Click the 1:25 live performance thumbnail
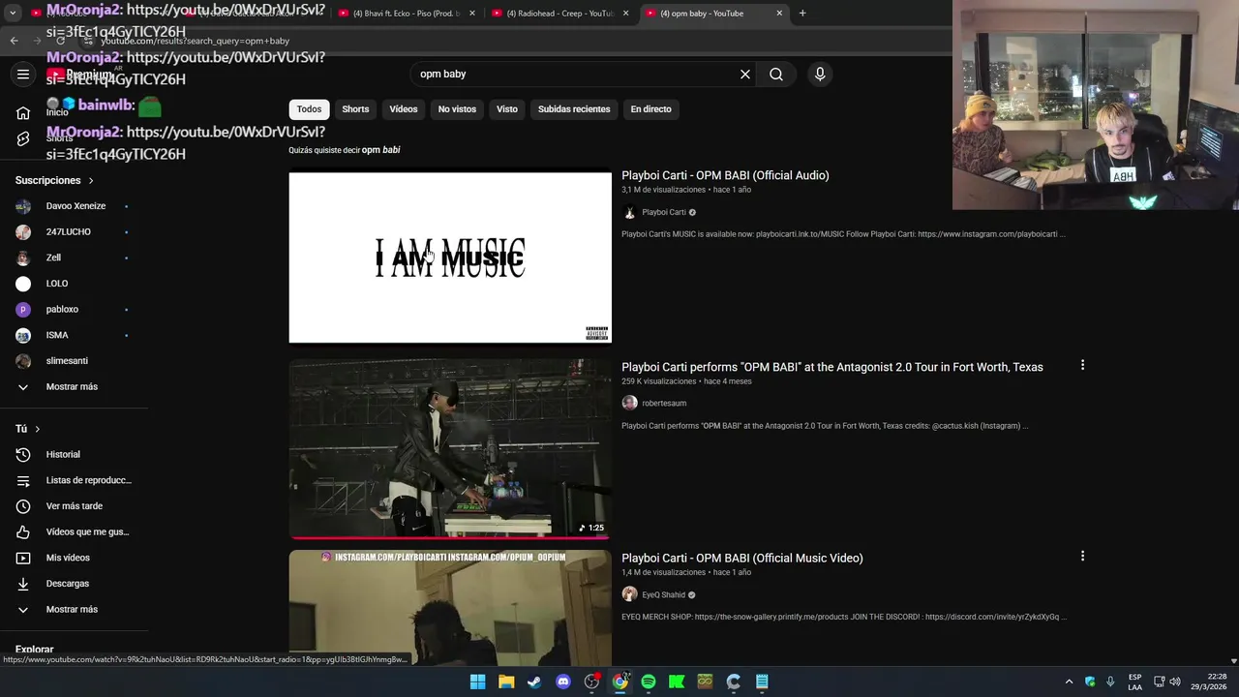This screenshot has width=1239, height=697. click(x=450, y=448)
